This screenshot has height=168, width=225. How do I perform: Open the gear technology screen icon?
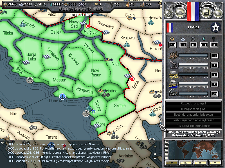click(x=169, y=13)
